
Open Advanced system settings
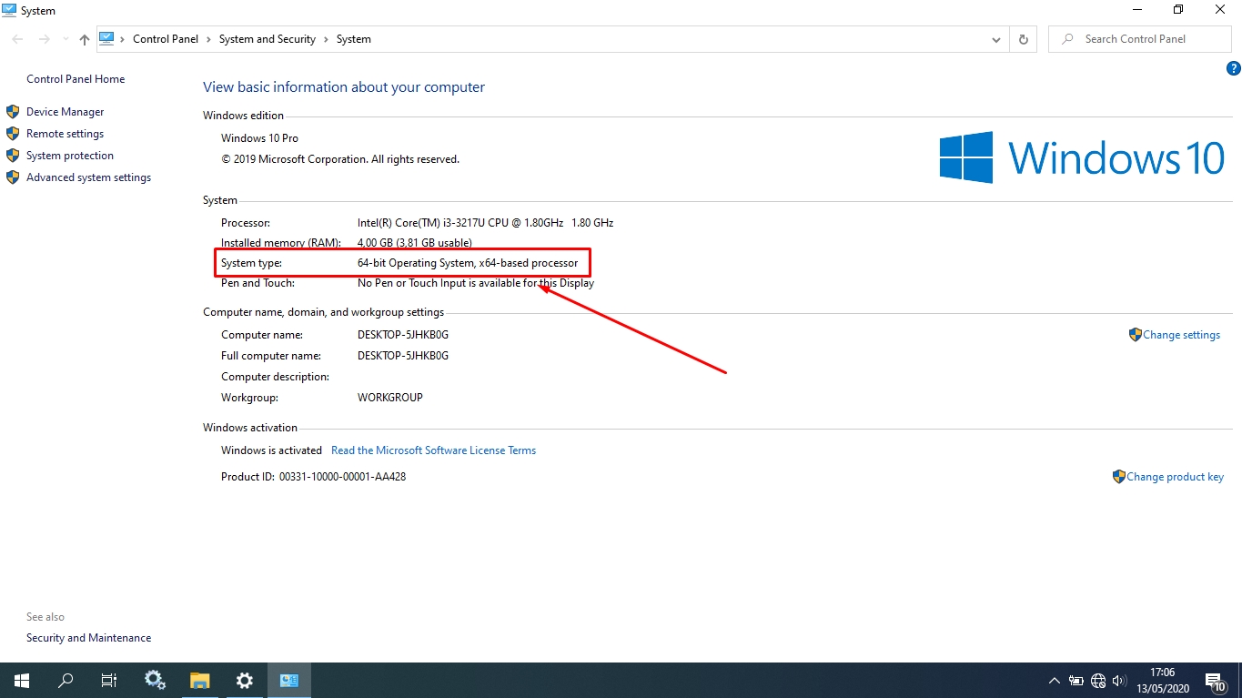(88, 177)
